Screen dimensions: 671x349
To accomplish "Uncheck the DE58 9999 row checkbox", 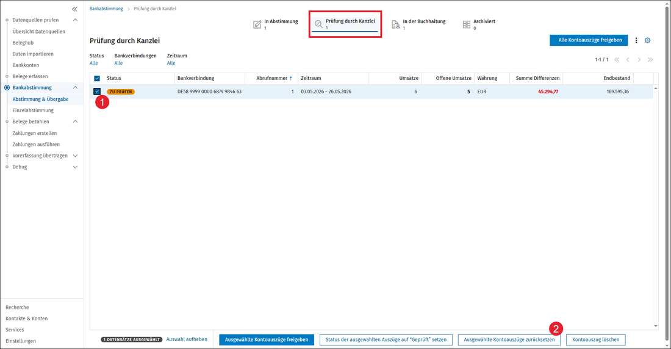I will click(97, 92).
